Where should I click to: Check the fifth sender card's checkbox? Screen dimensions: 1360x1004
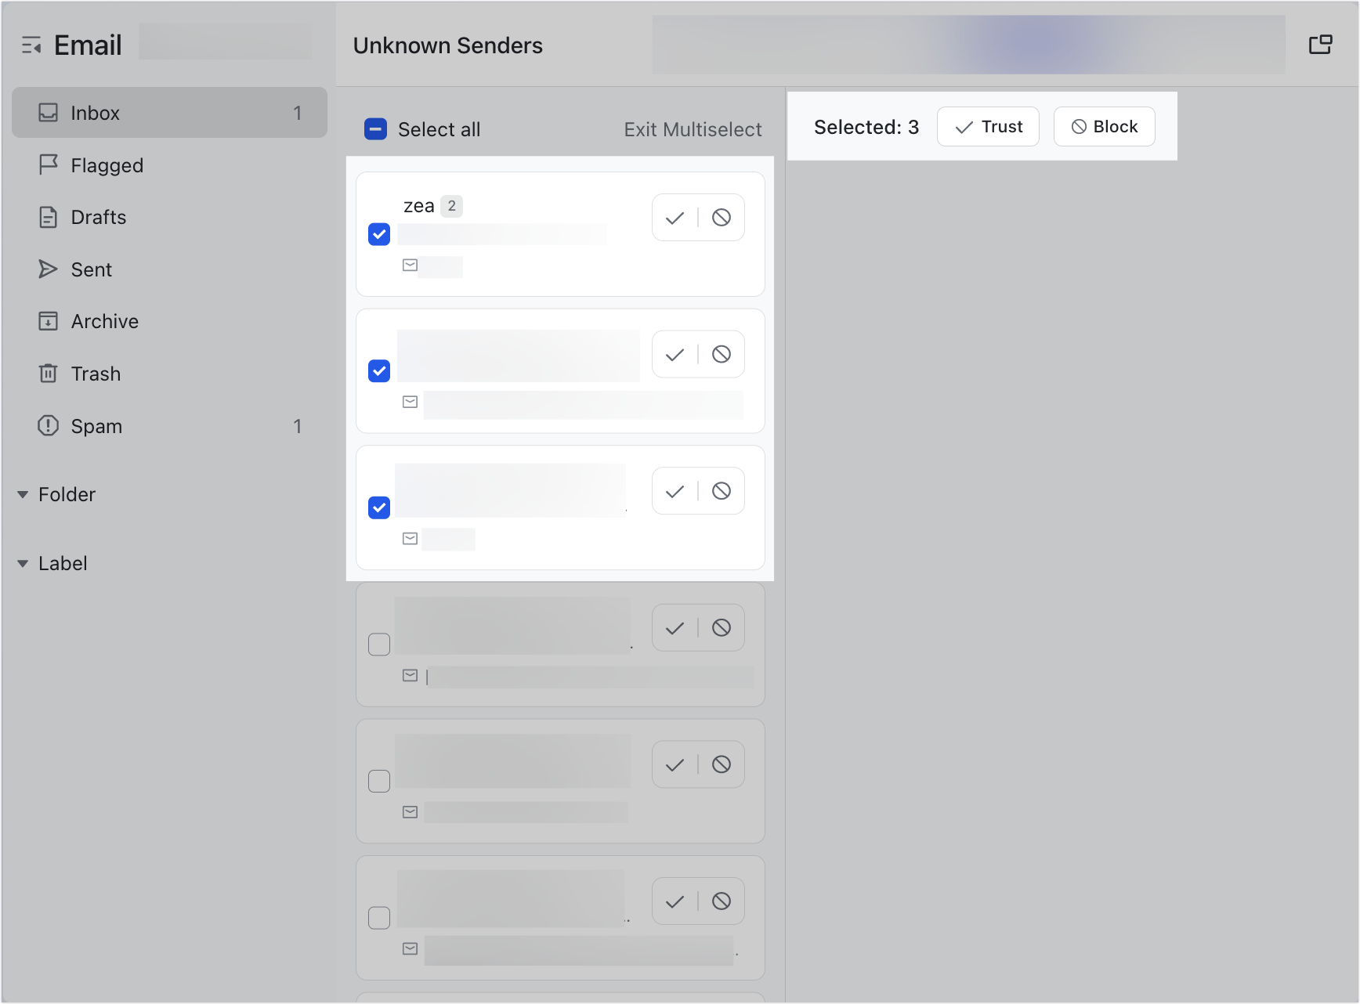click(x=379, y=781)
